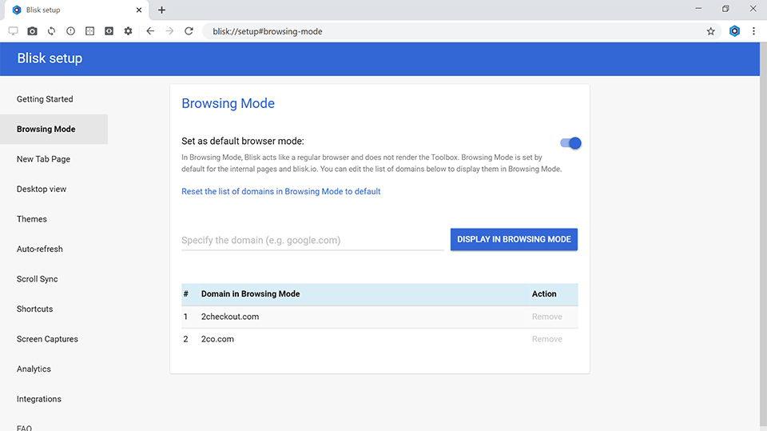Remove the 2co.com domain
The width and height of the screenshot is (767, 431).
tap(546, 339)
